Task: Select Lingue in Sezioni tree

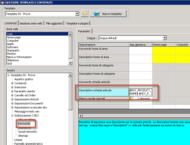Action: [18, 140]
